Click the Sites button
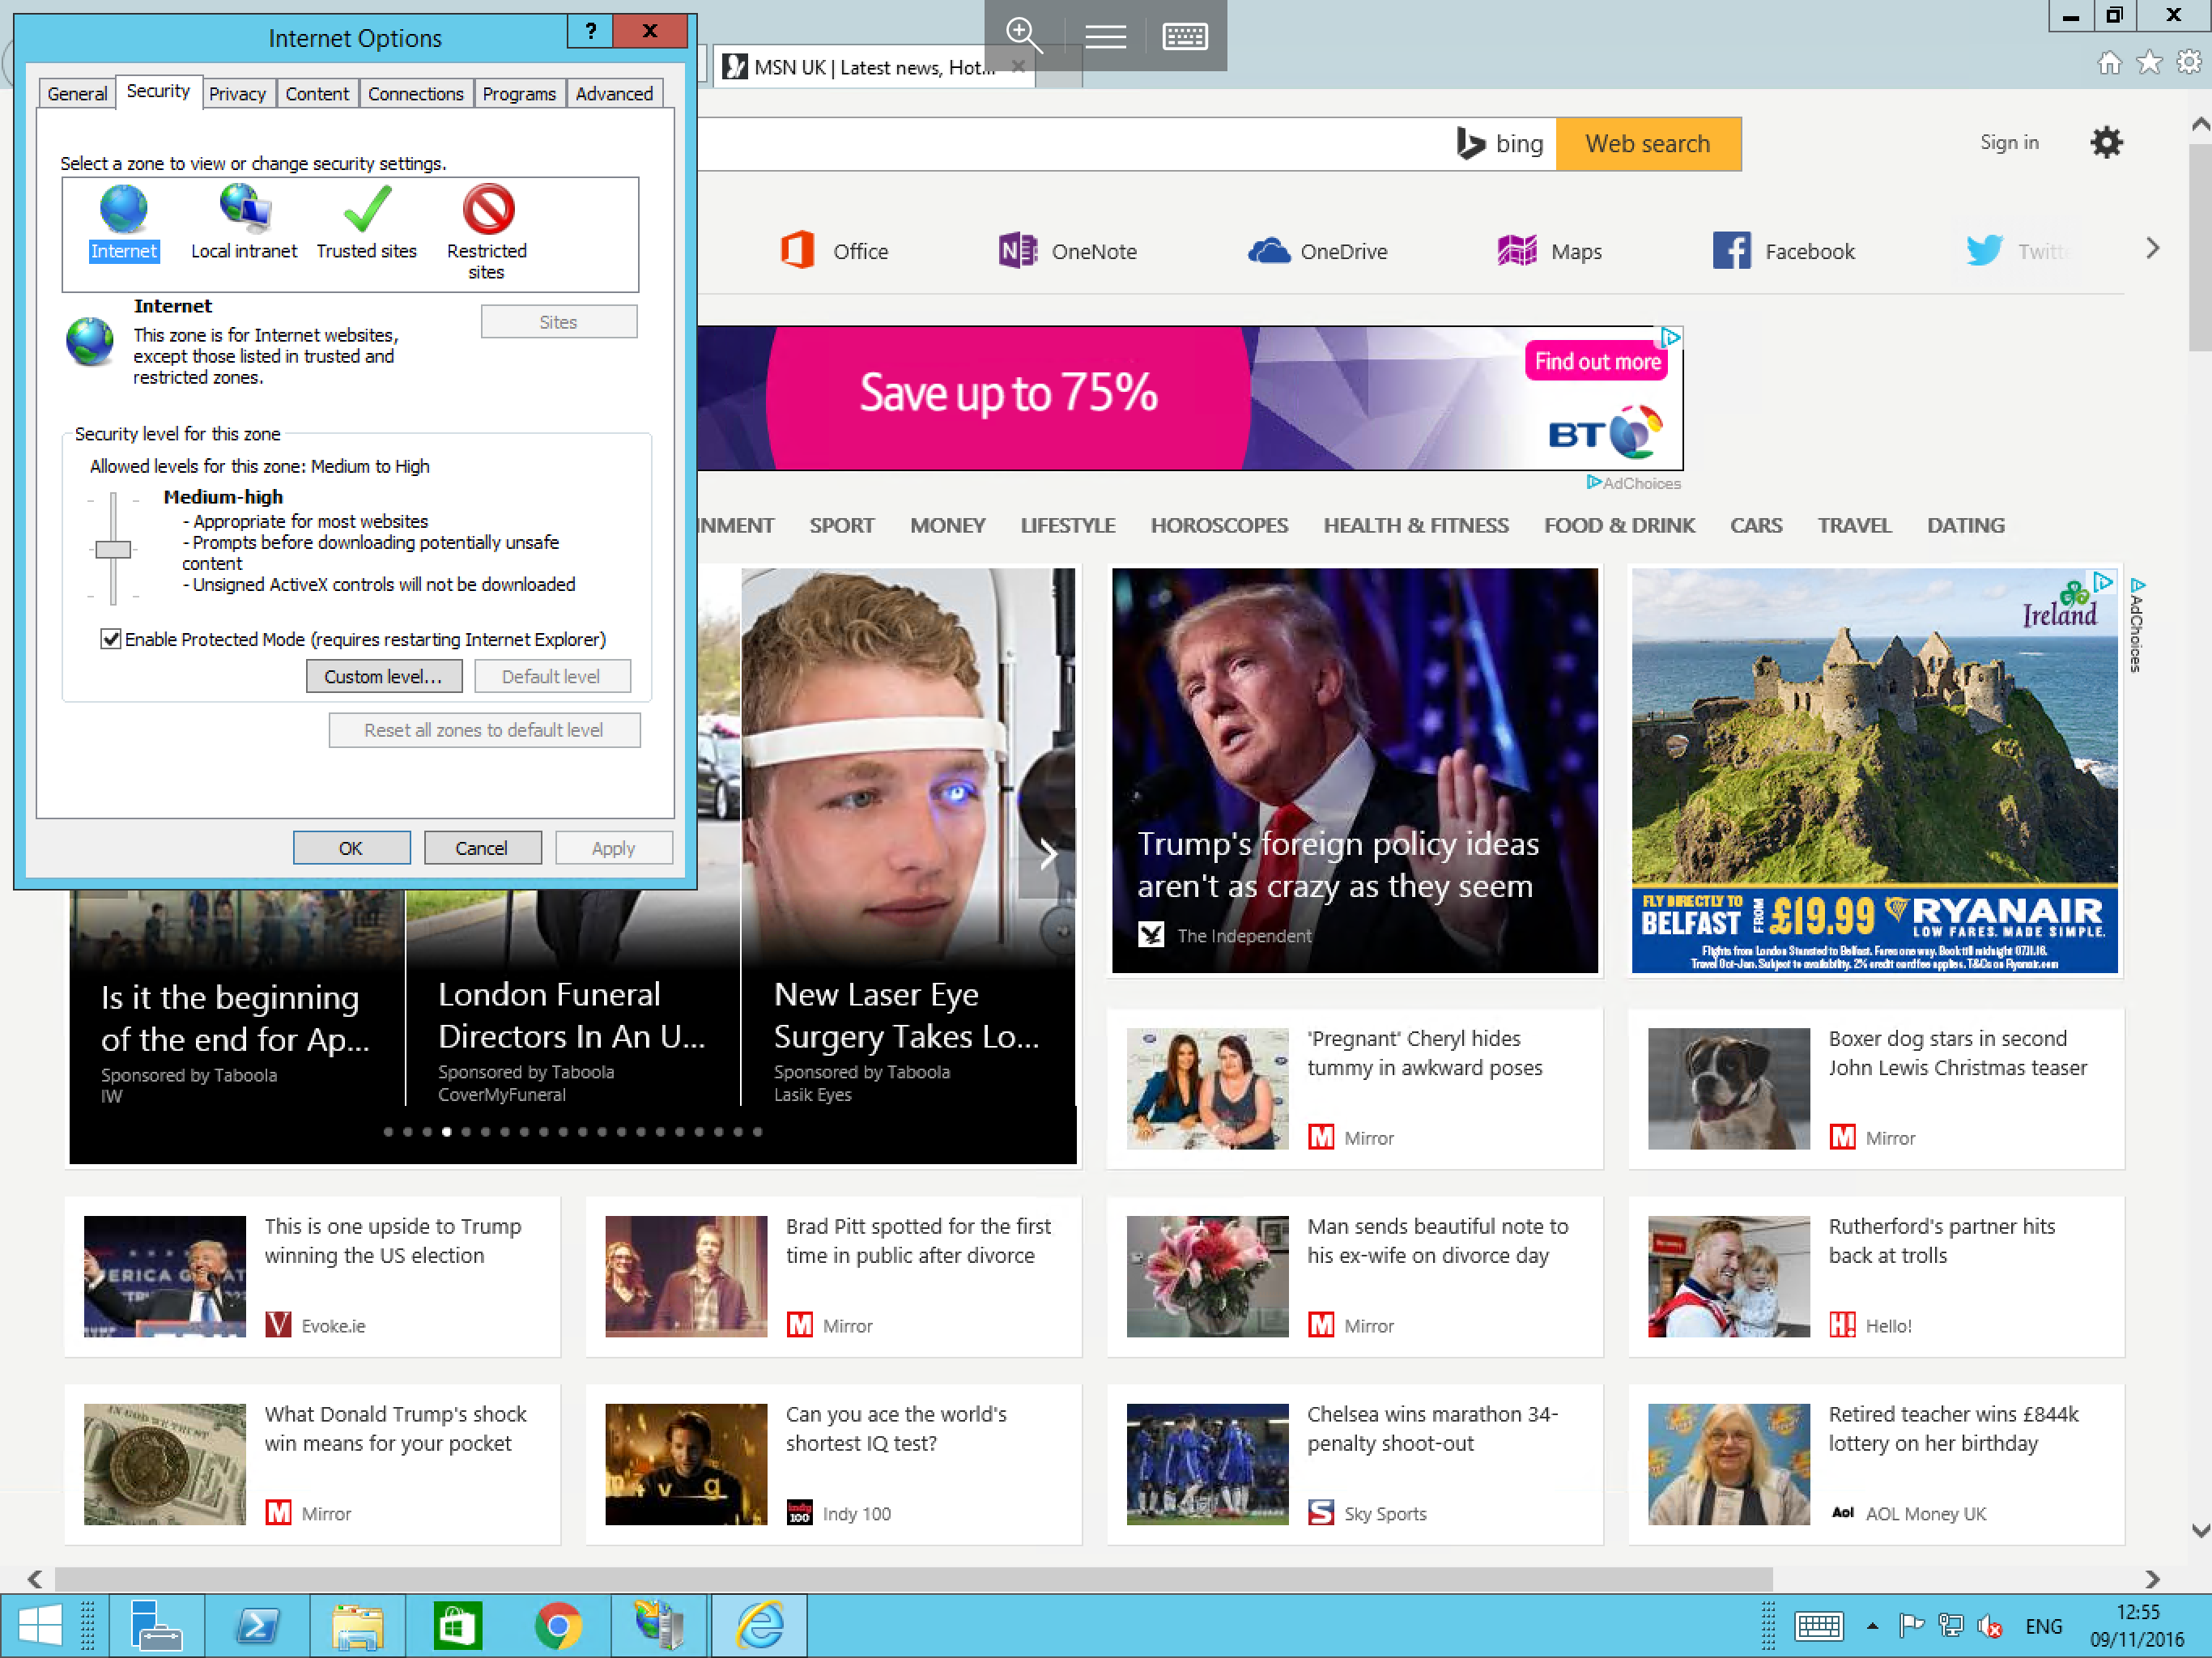The width and height of the screenshot is (2212, 1658). 557,321
